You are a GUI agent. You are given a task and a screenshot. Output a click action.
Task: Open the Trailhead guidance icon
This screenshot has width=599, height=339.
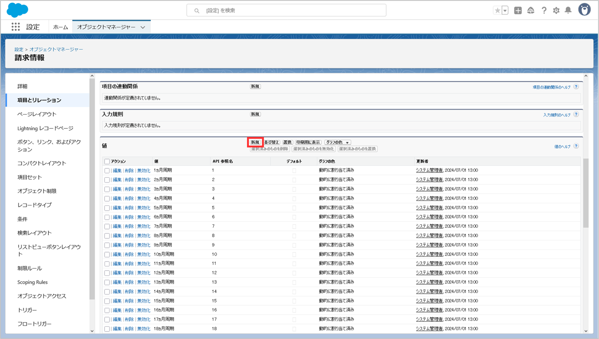point(531,10)
